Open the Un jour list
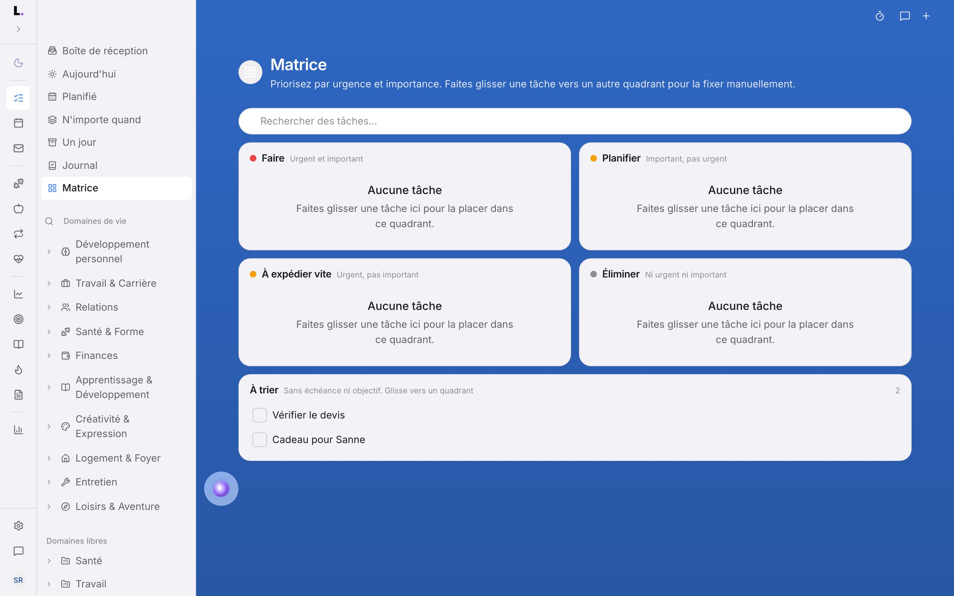 pos(116,142)
